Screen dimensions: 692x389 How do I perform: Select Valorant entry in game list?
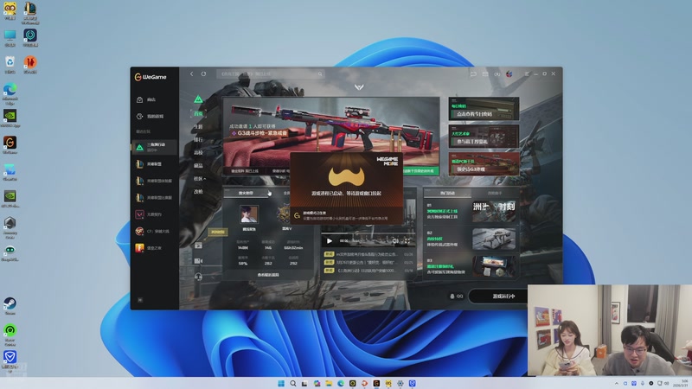point(155,214)
